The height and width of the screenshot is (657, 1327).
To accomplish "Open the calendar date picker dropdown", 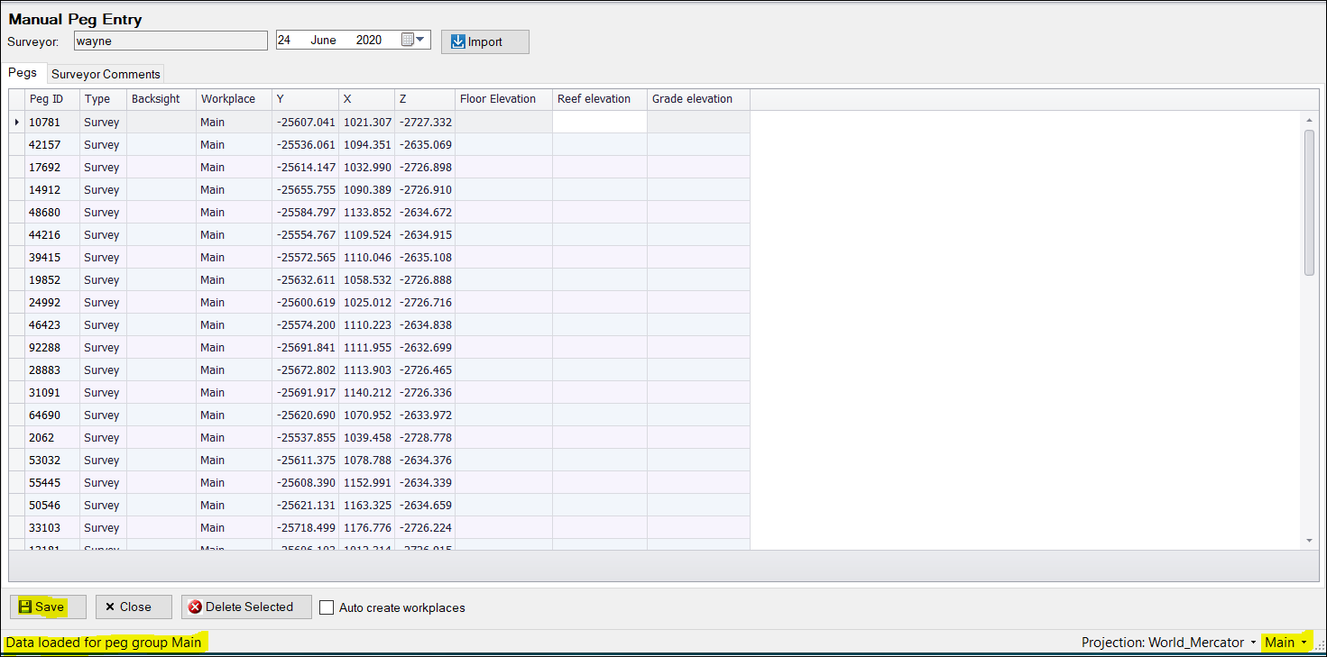I will pyautogui.click(x=414, y=40).
